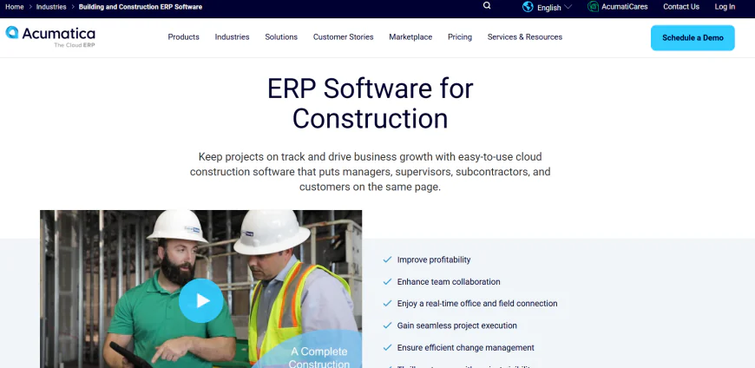Expand the Solutions menu
This screenshot has height=368, width=755.
tap(281, 37)
